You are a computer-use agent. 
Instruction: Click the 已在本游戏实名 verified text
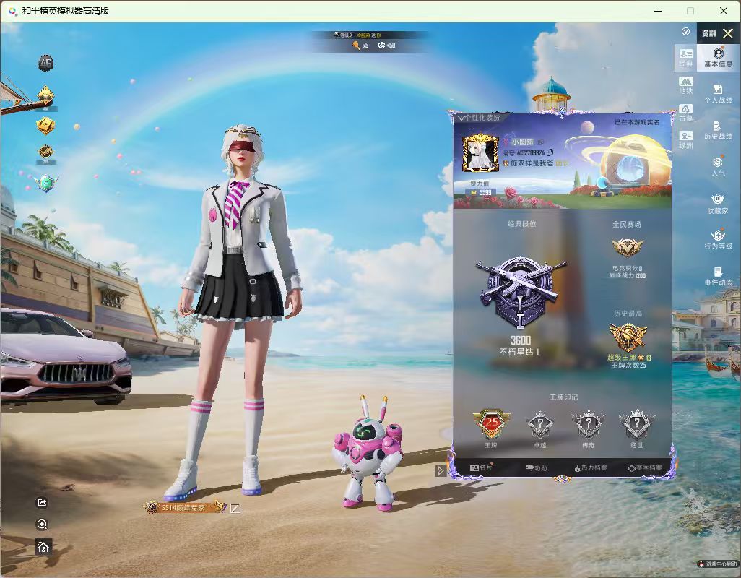636,122
